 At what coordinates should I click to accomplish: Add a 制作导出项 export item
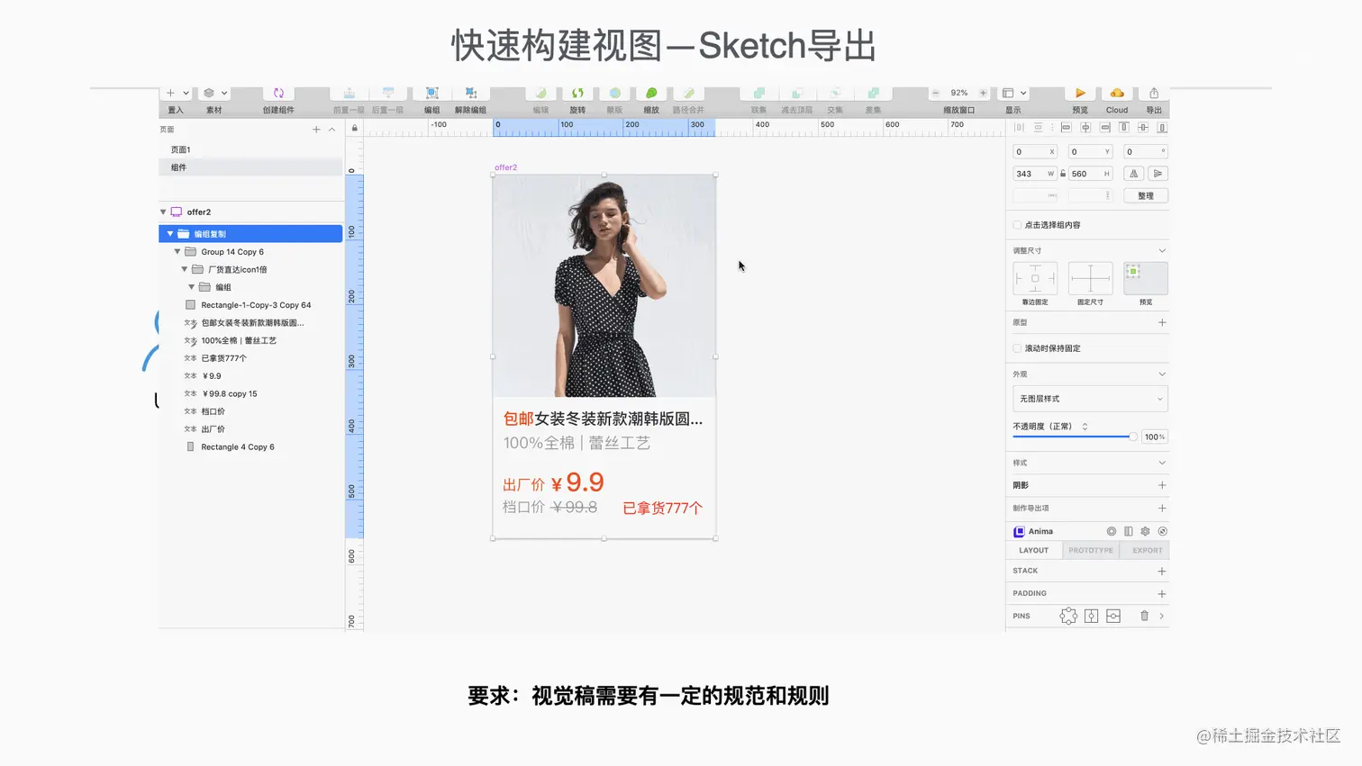point(1162,508)
